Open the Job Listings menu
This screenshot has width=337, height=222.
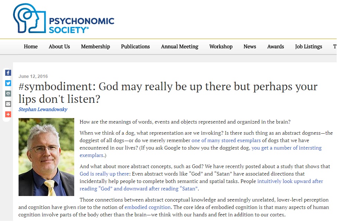pyautogui.click(x=309, y=47)
